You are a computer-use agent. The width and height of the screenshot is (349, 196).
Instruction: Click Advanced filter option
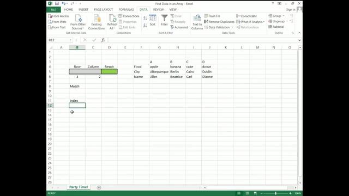[179, 27]
